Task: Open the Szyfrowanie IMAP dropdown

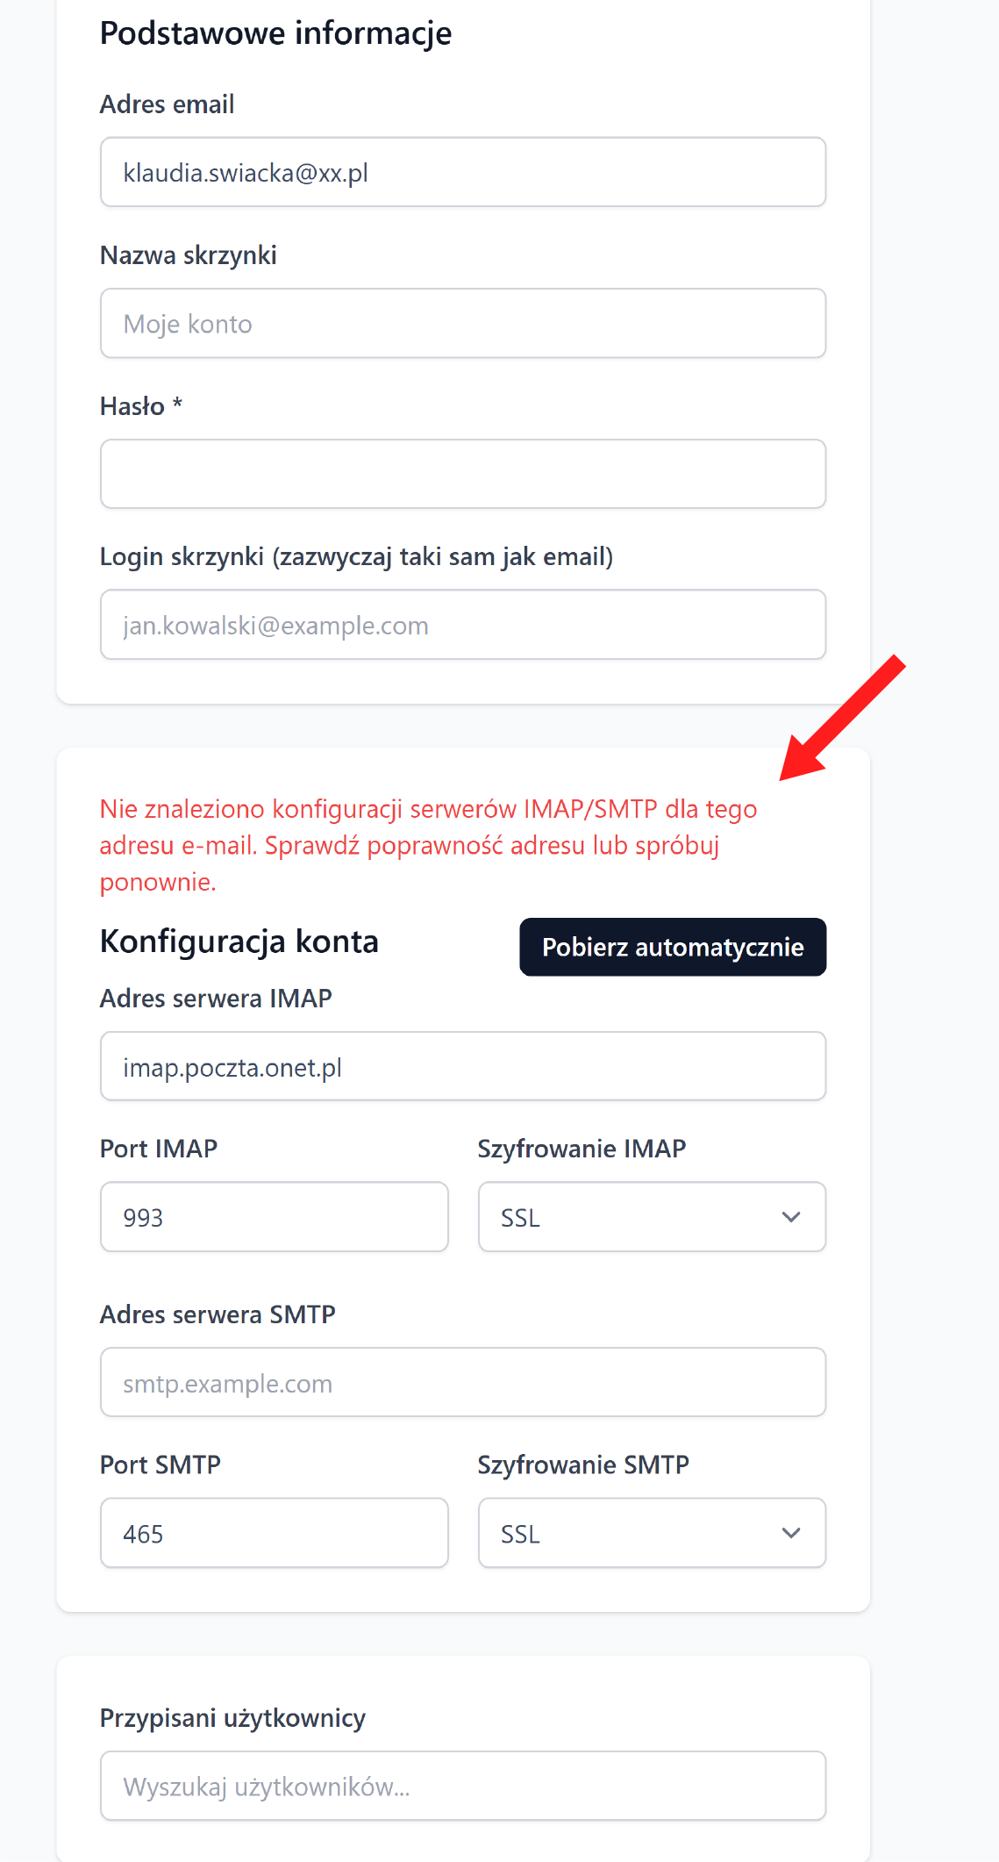Action: [651, 1217]
